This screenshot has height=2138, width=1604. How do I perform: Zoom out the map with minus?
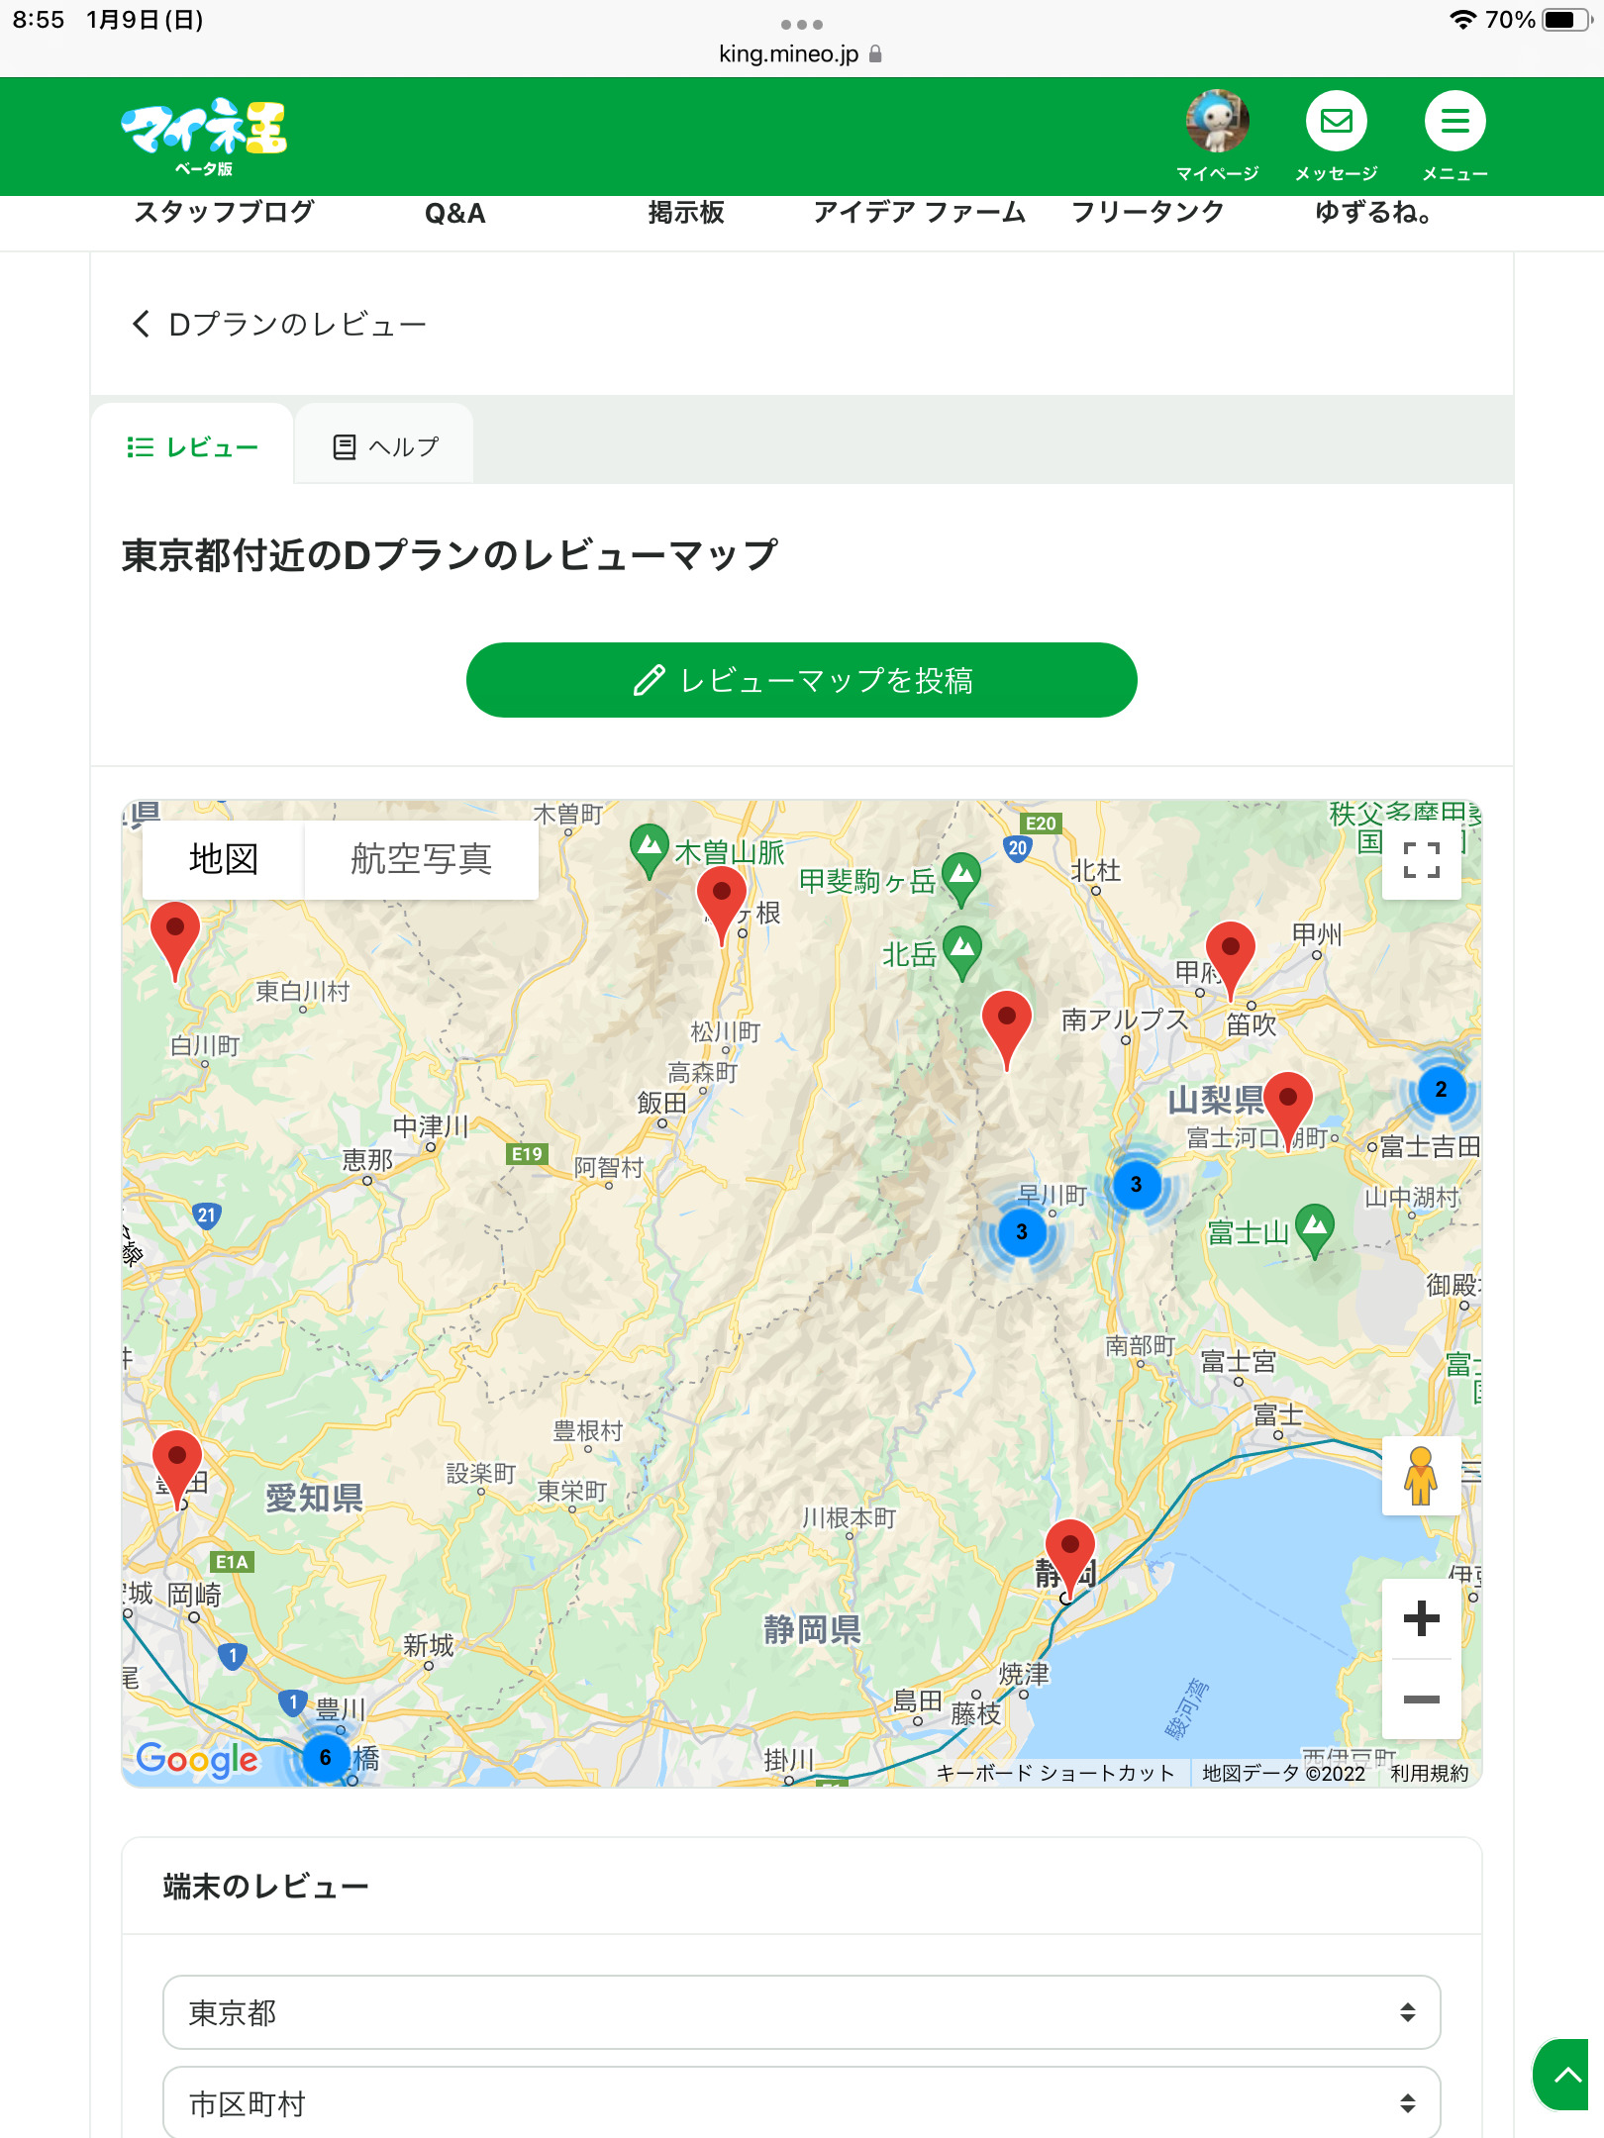pyautogui.click(x=1421, y=1700)
